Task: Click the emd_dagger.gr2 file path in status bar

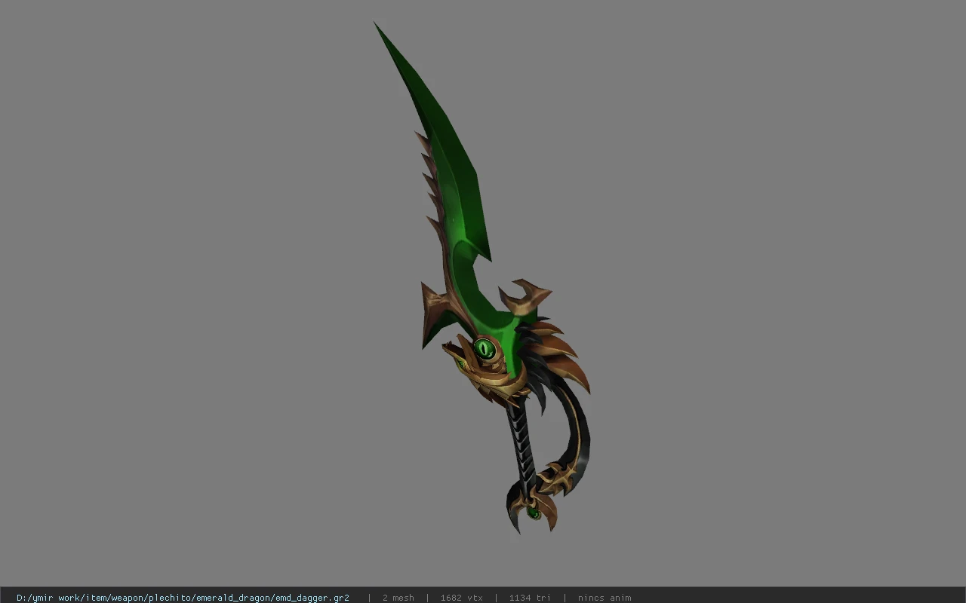Action: point(183,598)
